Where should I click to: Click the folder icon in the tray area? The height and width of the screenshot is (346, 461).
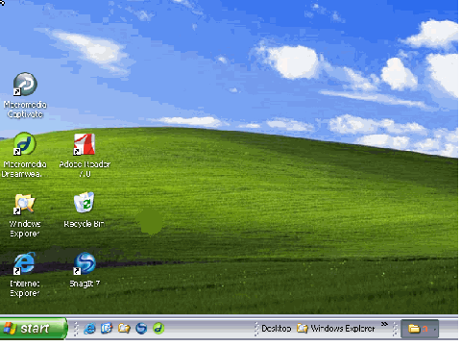point(414,329)
